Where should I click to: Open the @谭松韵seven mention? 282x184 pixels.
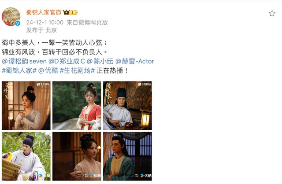pos(24,61)
